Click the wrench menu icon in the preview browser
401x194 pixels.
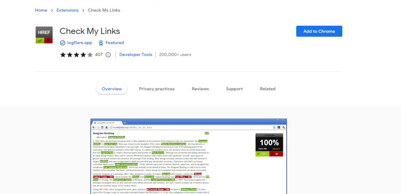pyautogui.click(x=284, y=127)
